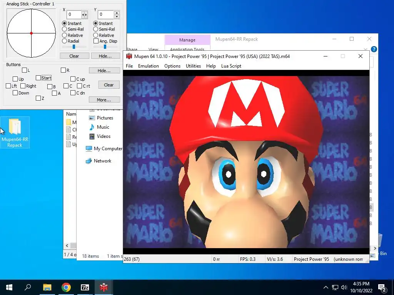Open the Options menu
This screenshot has width=394, height=295.
pos(172,66)
